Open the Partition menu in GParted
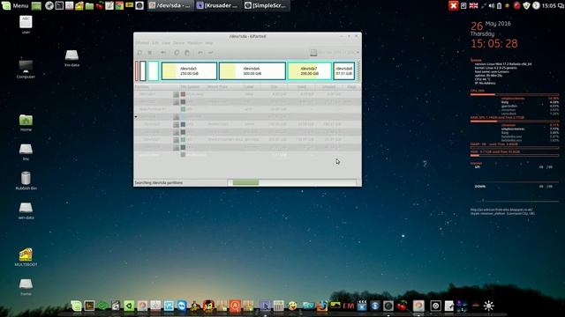The image size is (565, 317). coord(195,43)
